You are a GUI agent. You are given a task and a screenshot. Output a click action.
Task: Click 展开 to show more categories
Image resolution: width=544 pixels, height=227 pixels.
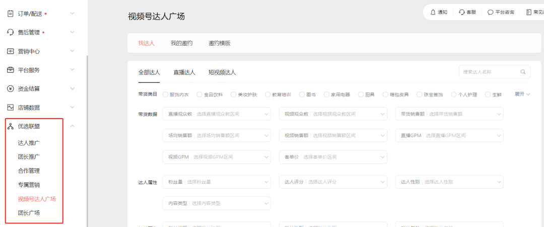[522, 94]
